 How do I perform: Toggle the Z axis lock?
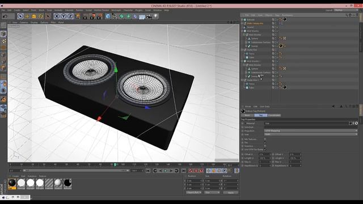click(x=70, y=16)
